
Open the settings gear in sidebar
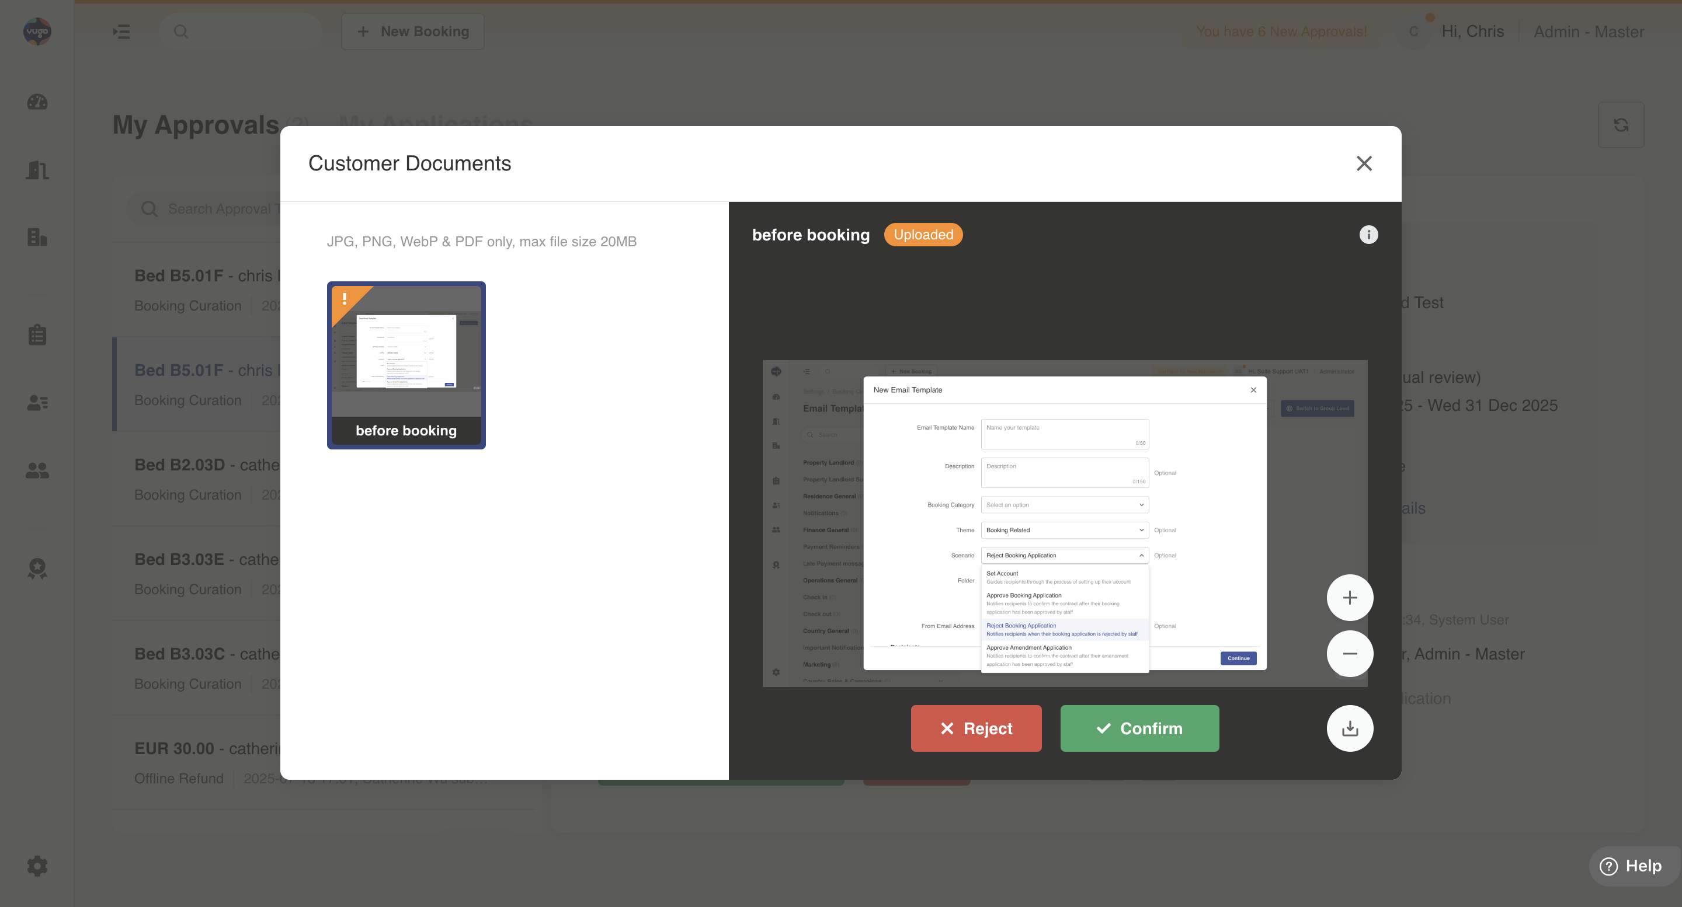point(37,866)
